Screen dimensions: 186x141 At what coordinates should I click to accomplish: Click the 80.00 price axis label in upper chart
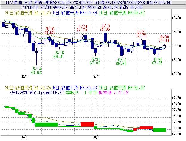[x=176, y=18]
